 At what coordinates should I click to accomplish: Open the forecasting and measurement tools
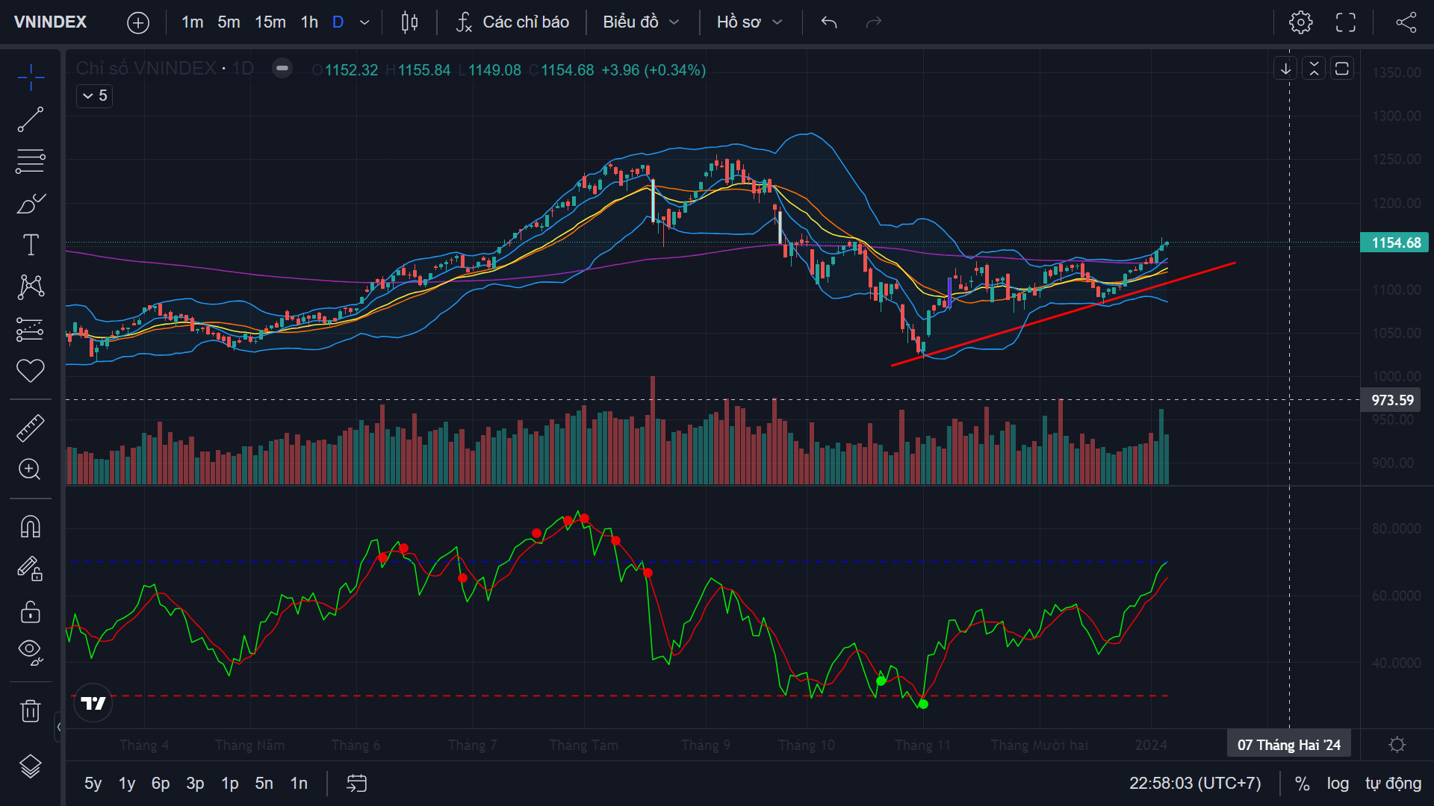pyautogui.click(x=31, y=329)
